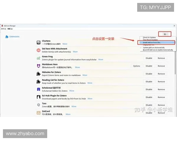Click the red Del Item With Attachment icon
This screenshot has width=177, height=141.
38,50
